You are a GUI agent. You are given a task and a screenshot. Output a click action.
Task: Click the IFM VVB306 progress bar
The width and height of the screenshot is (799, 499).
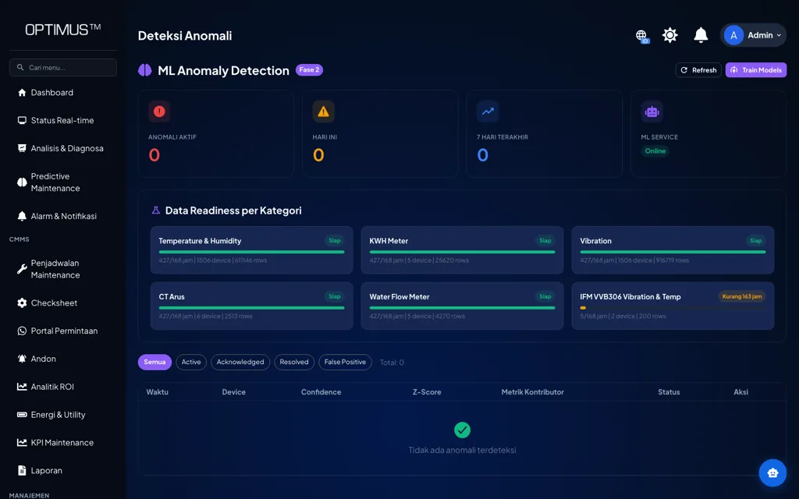point(673,308)
